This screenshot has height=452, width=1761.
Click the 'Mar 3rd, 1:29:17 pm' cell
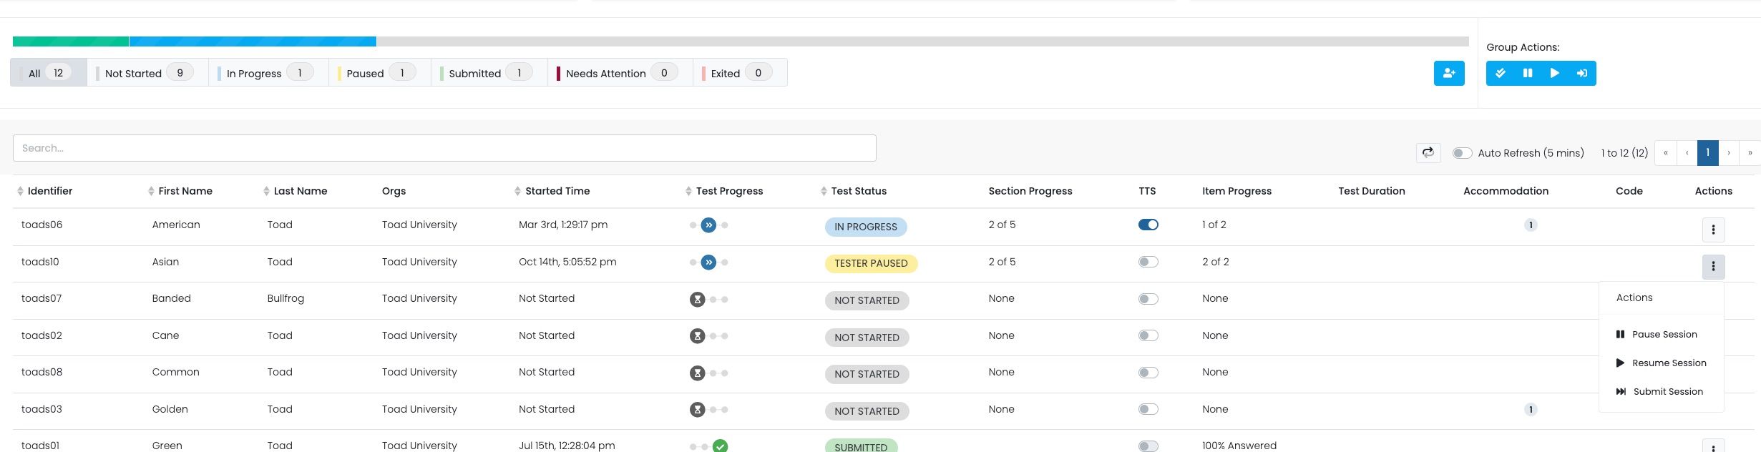tap(563, 225)
